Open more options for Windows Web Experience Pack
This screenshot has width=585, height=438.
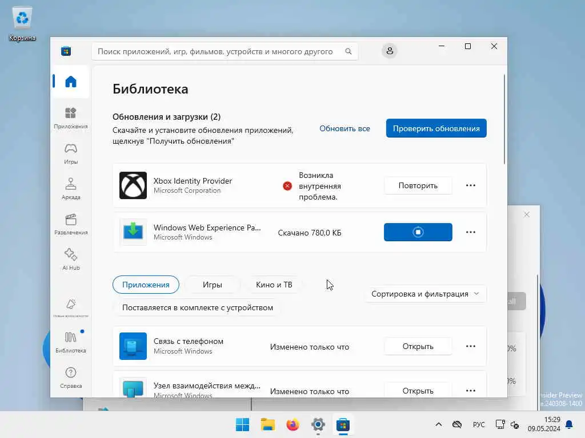[x=471, y=232]
